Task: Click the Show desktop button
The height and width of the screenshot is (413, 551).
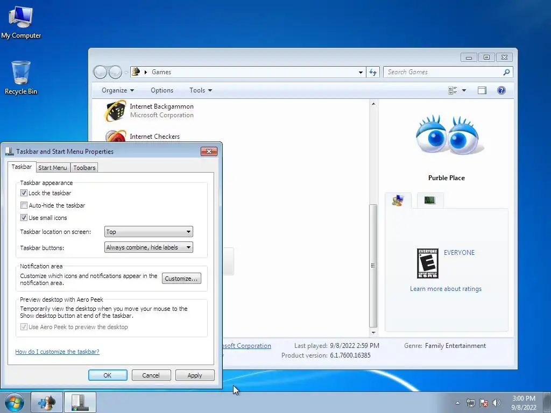Action: click(x=548, y=402)
